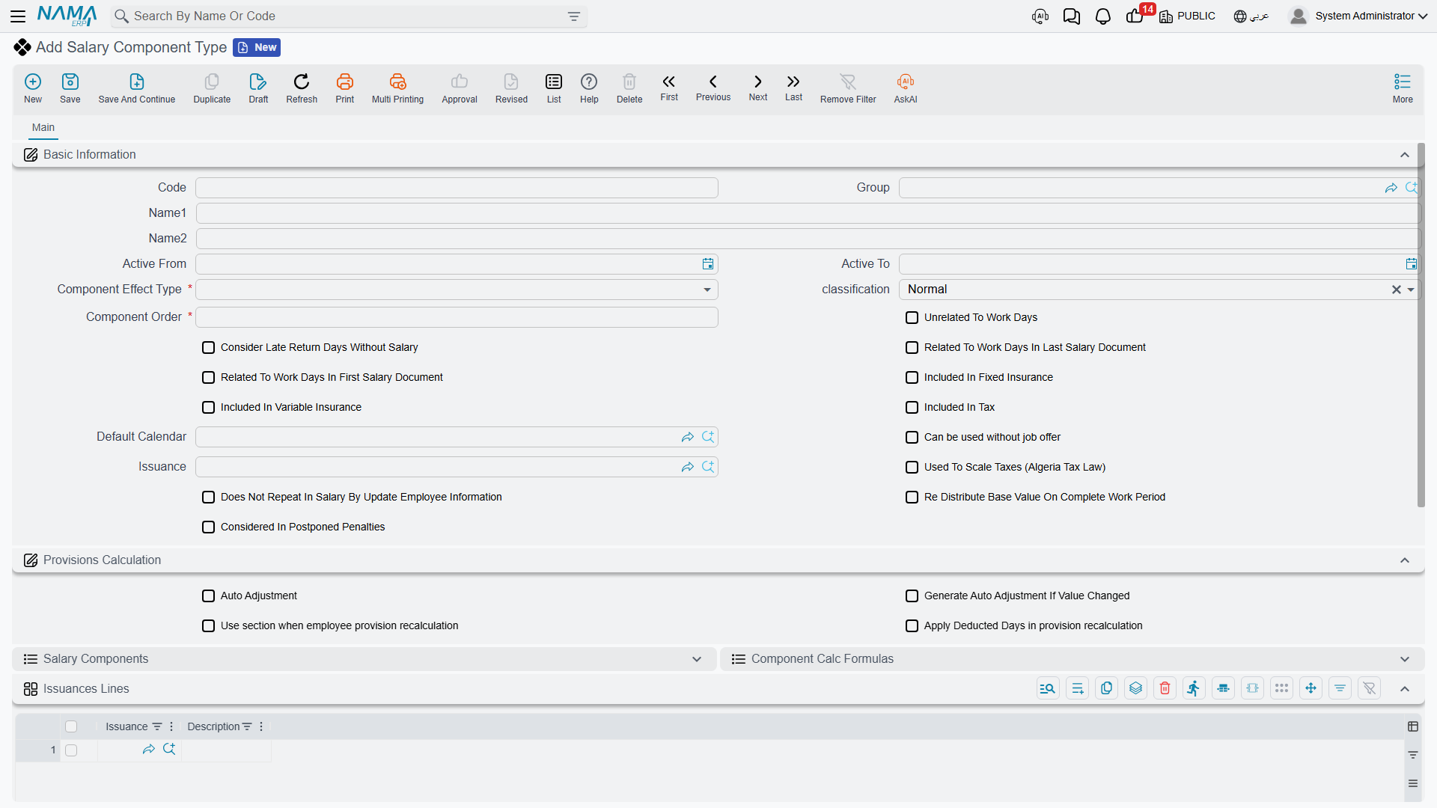Go to Next record
This screenshot has height=808, width=1437.
(758, 87)
